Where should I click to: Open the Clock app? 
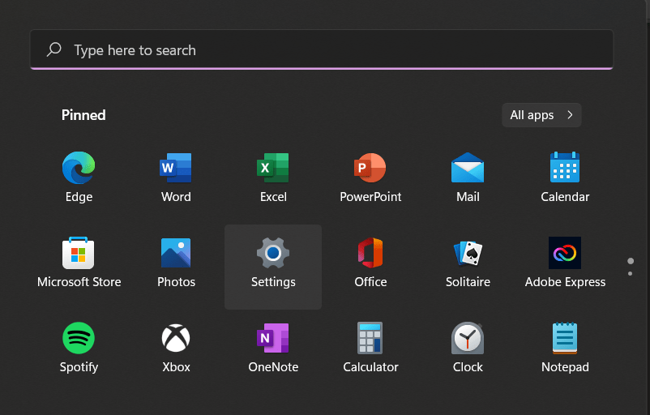pos(468,339)
